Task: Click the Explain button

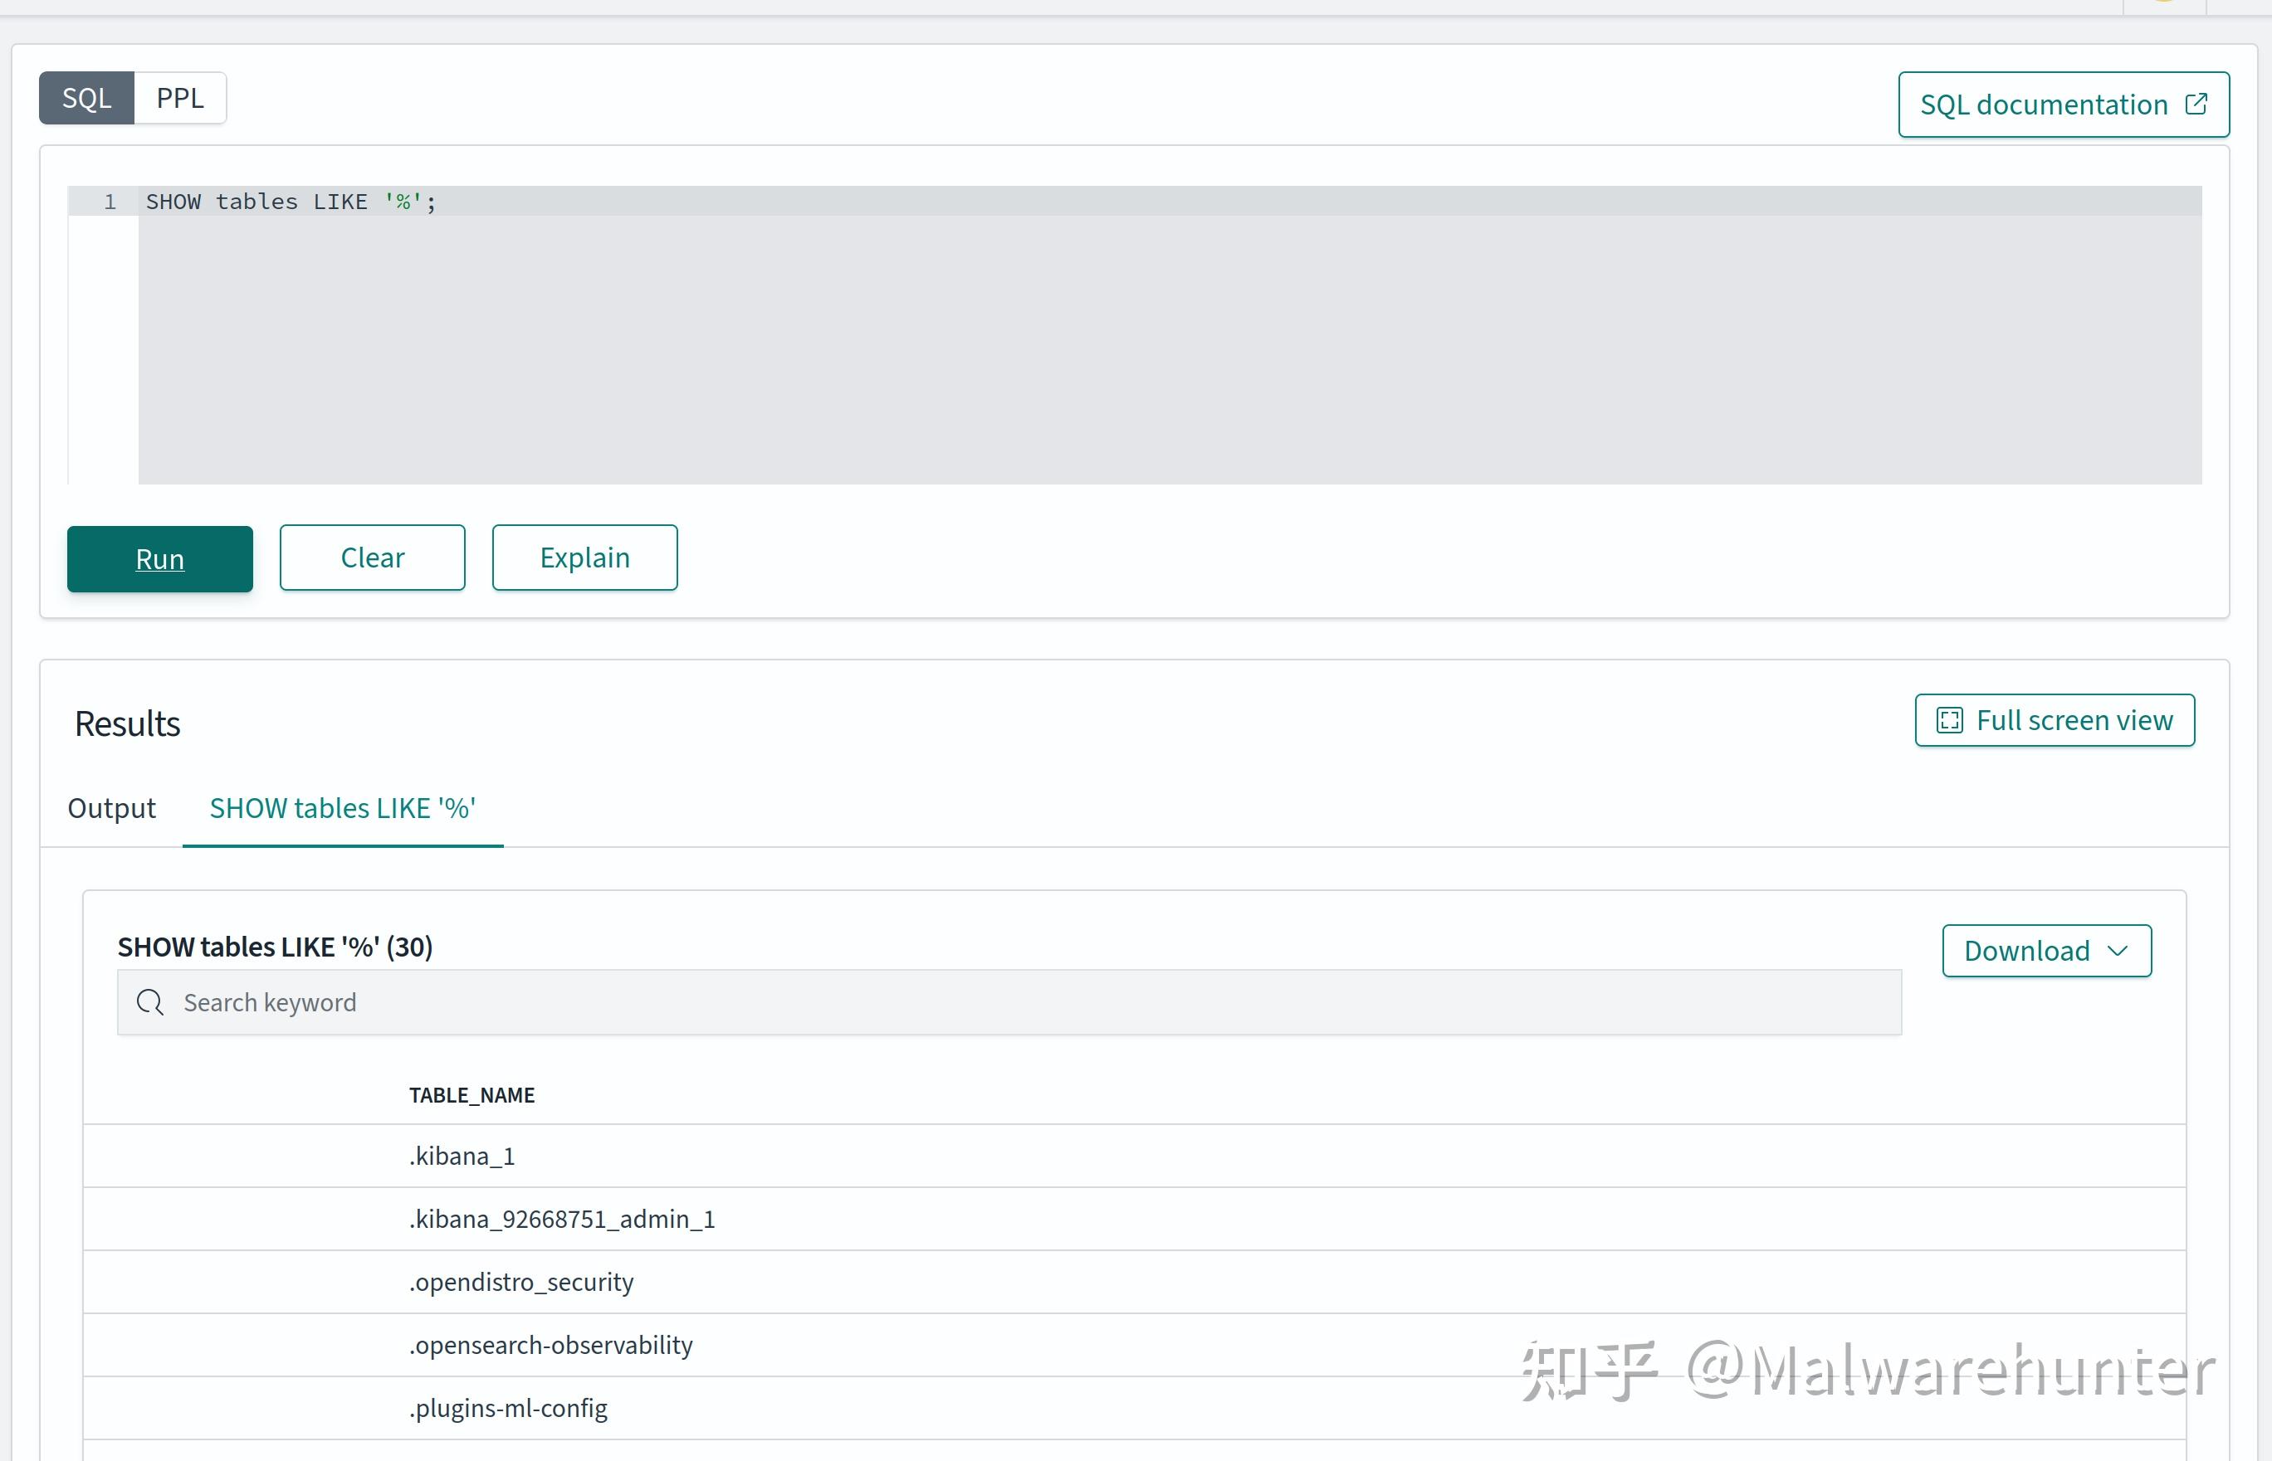Action: pyautogui.click(x=584, y=558)
